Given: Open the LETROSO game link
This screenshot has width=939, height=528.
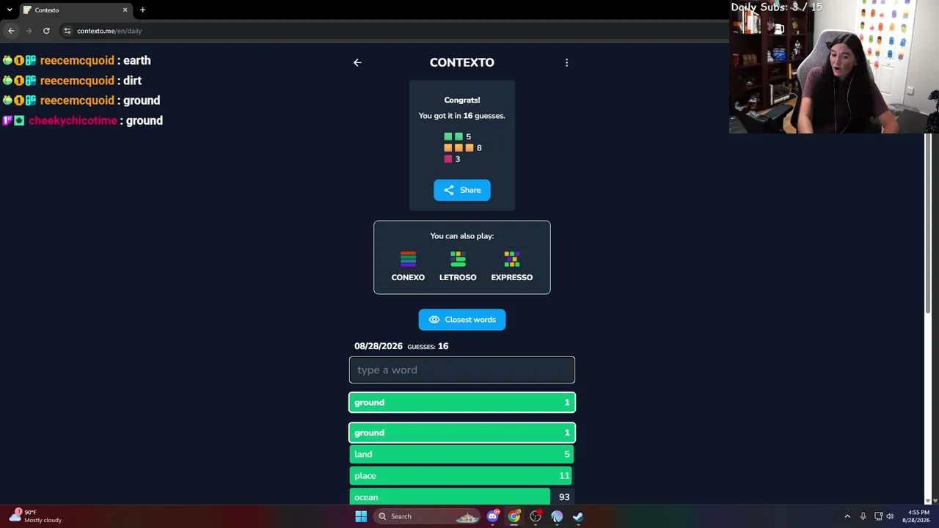Looking at the screenshot, I should click(458, 266).
